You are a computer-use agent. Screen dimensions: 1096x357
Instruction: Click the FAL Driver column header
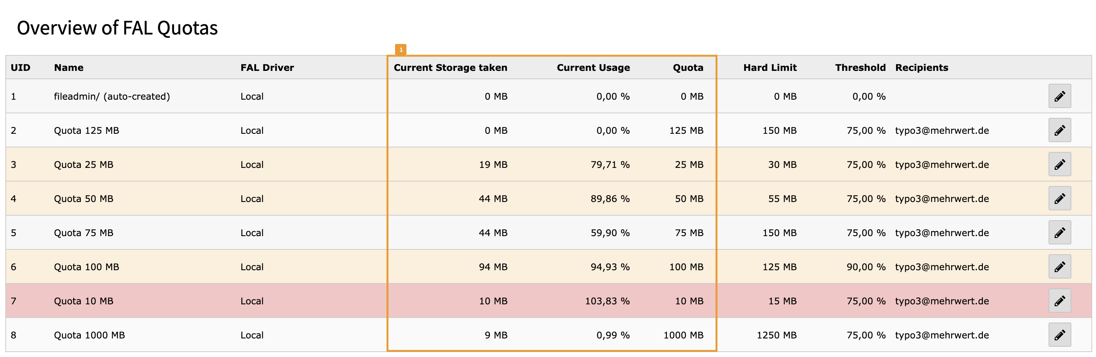(x=267, y=67)
